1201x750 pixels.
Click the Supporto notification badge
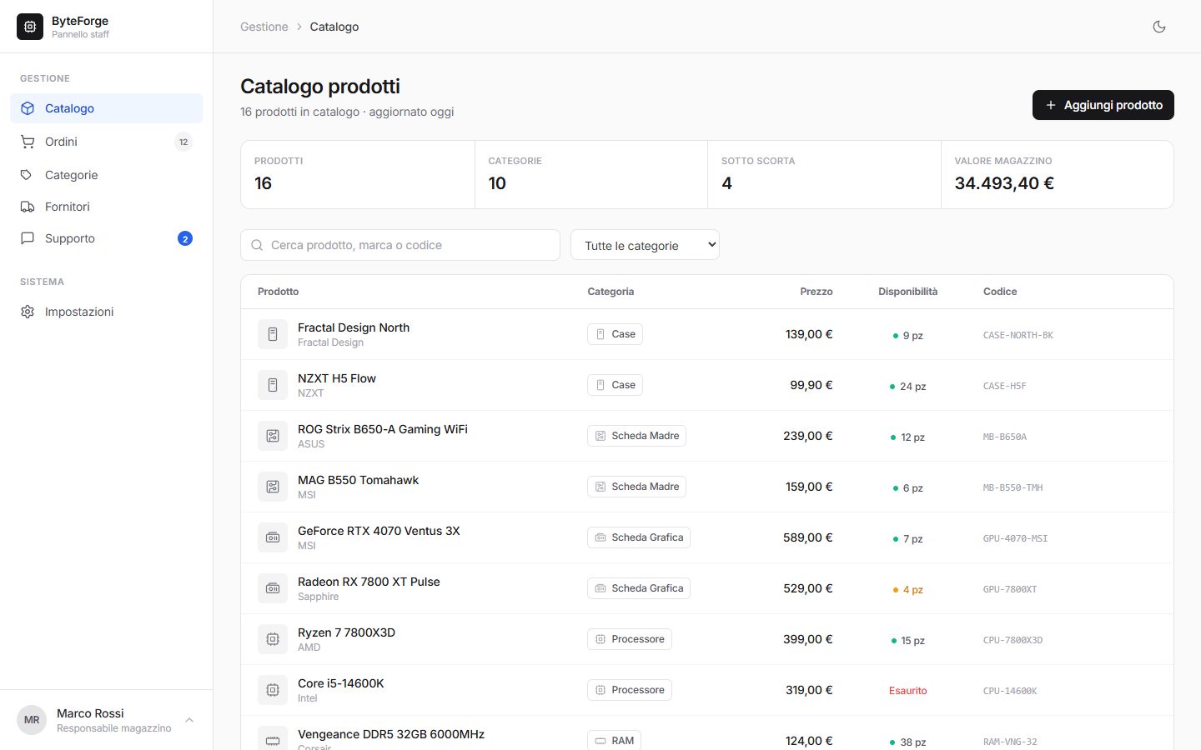(x=185, y=238)
